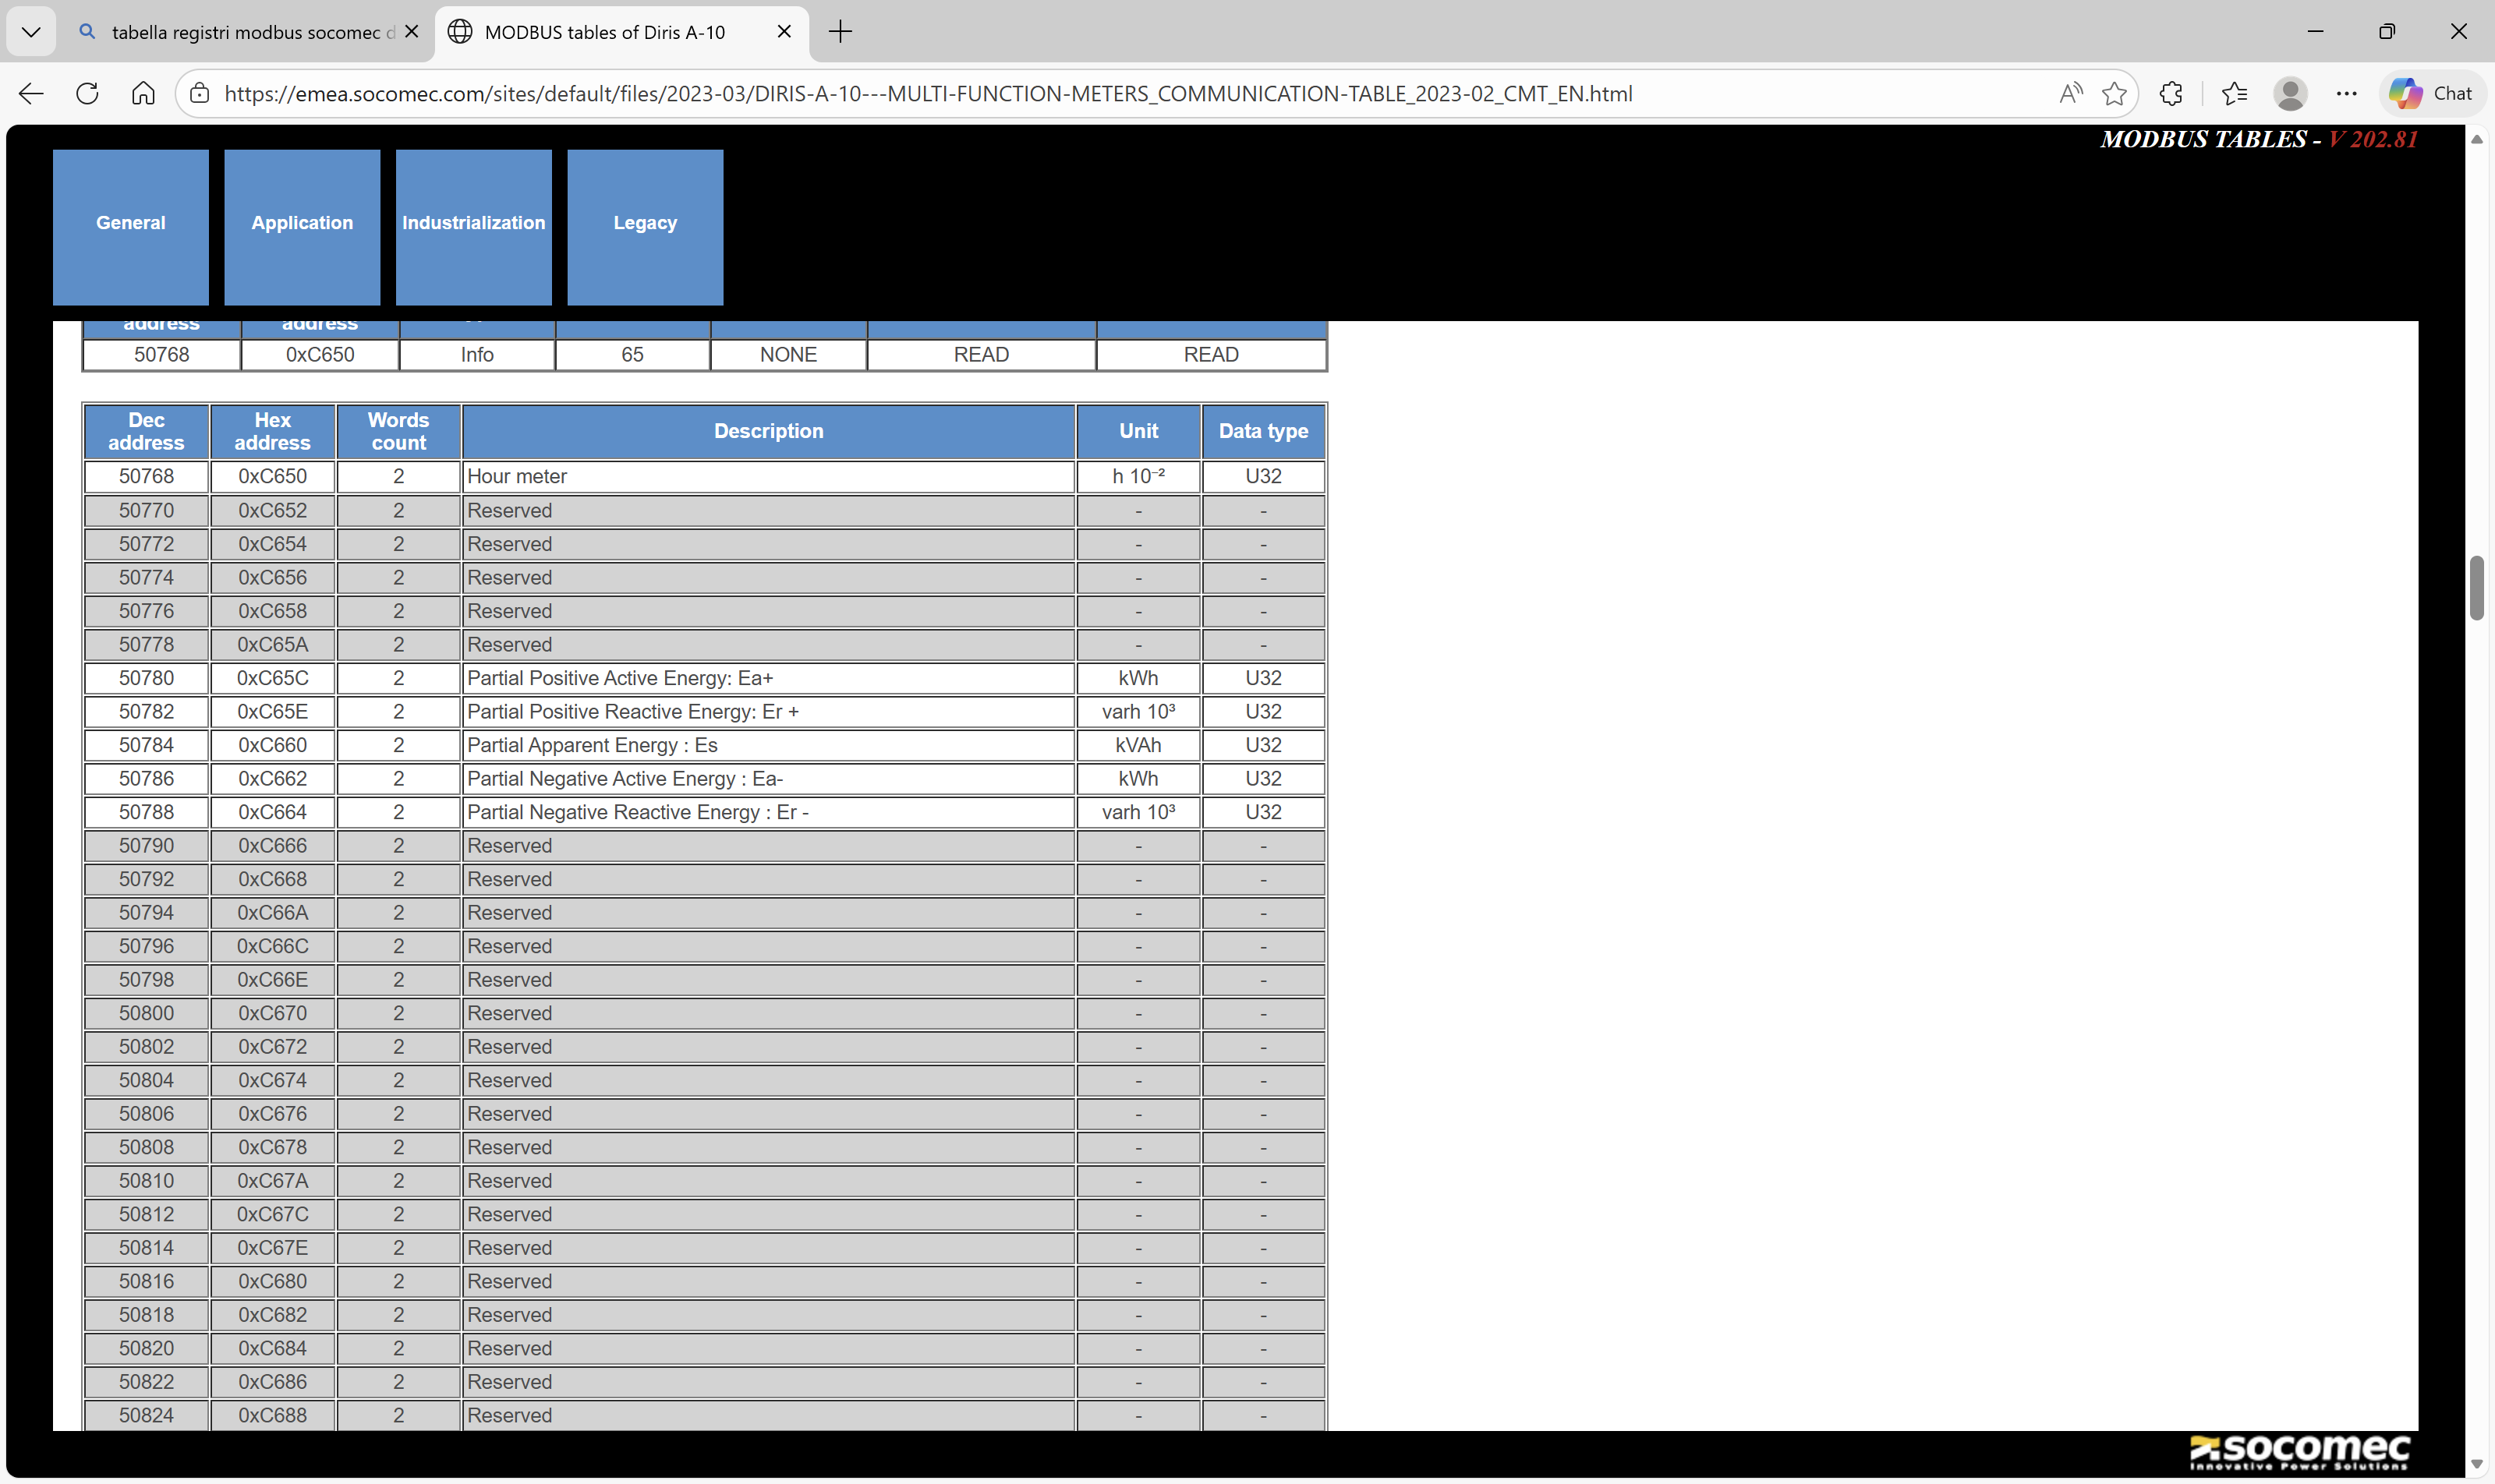The height and width of the screenshot is (1484, 2495).
Task: Open the browser profile avatar
Action: (x=2289, y=93)
